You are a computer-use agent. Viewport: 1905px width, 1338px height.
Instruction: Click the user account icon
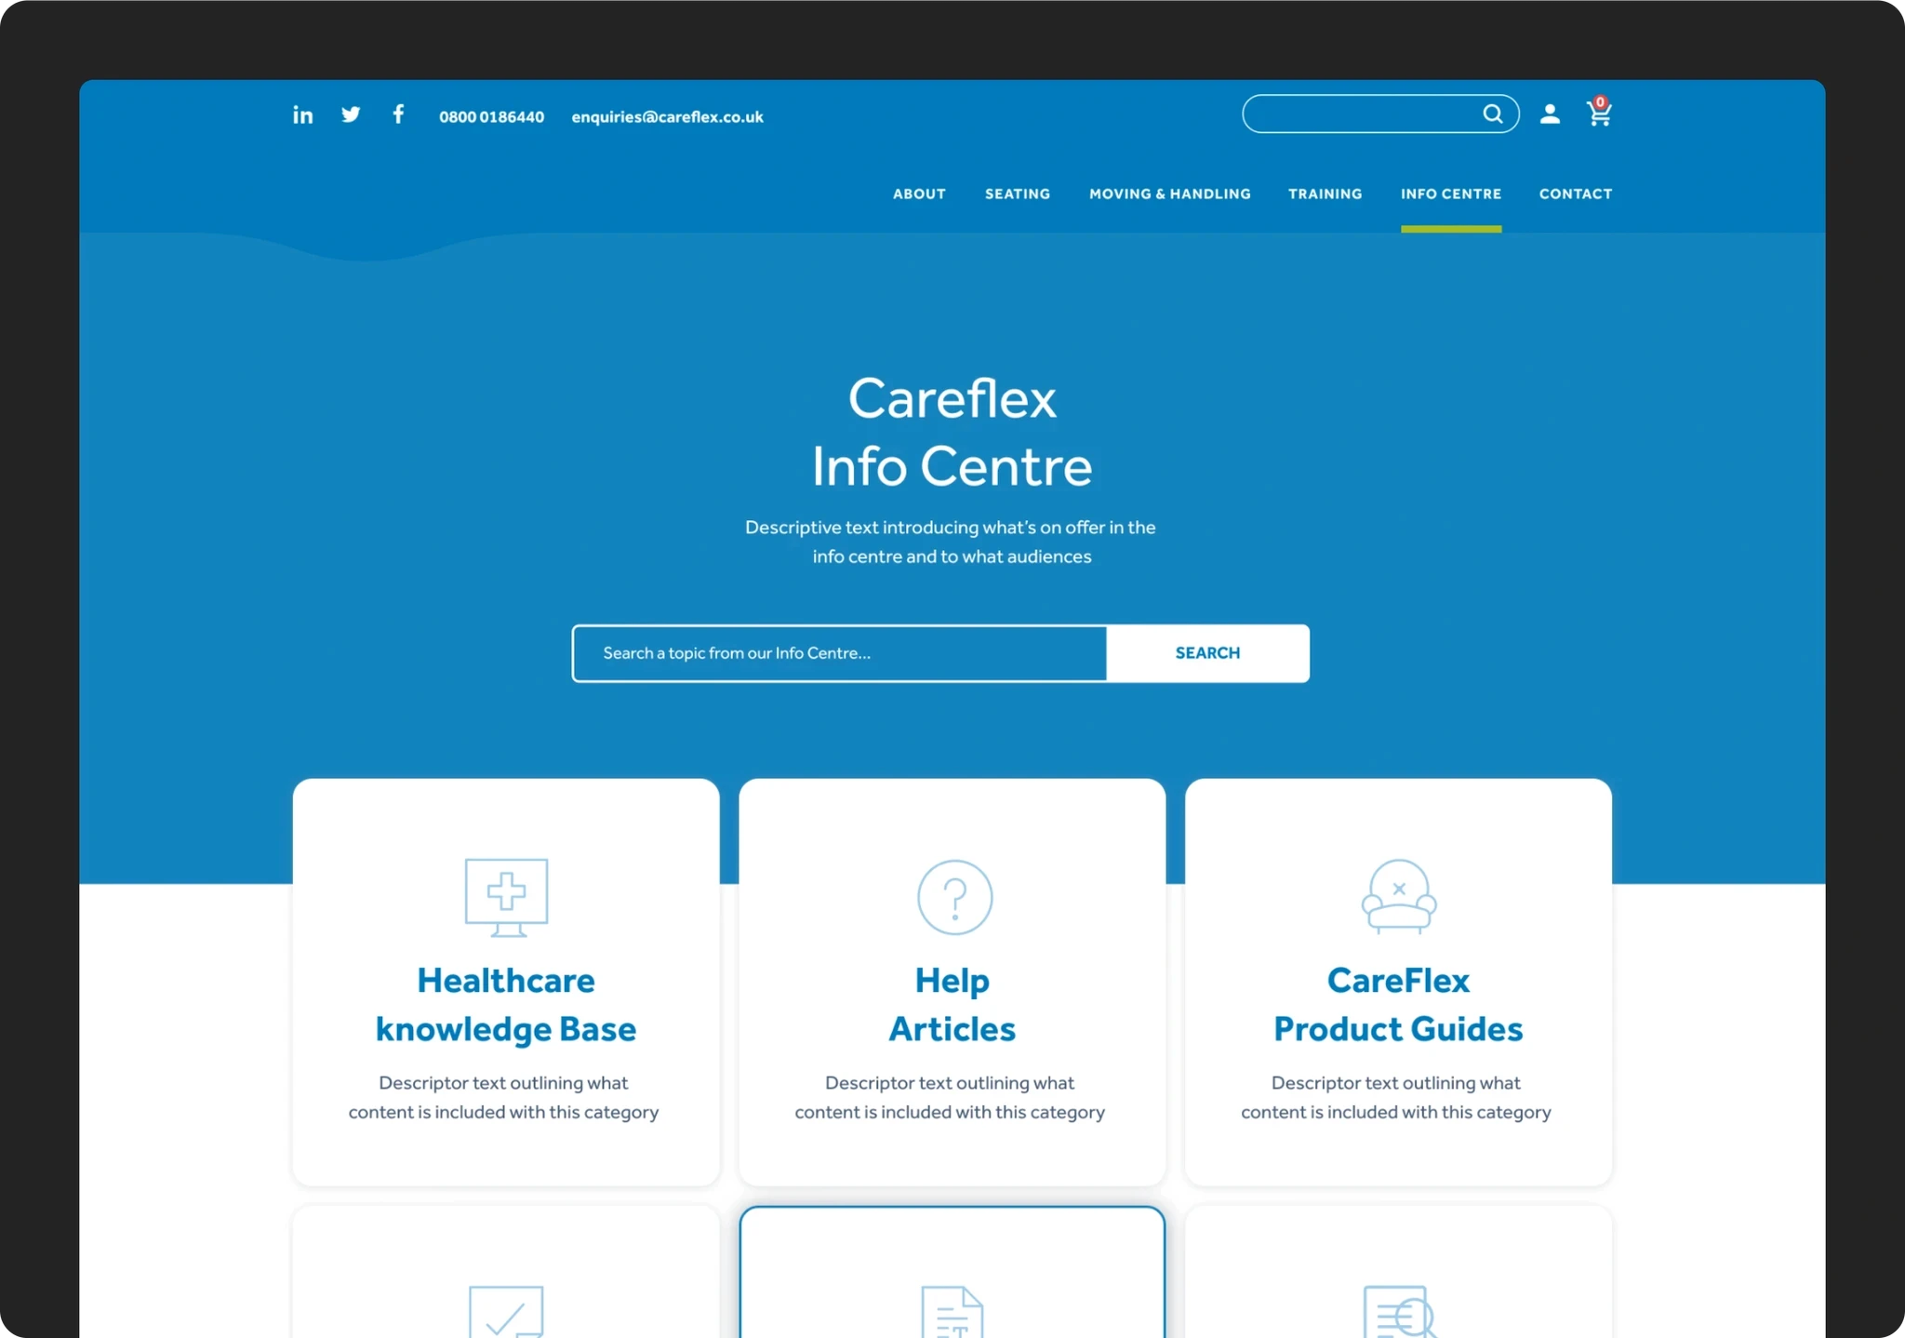click(1551, 113)
